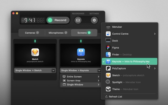Select Figma in the window list
Image resolution: width=168 pixels, height=105 pixels.
[129, 48]
